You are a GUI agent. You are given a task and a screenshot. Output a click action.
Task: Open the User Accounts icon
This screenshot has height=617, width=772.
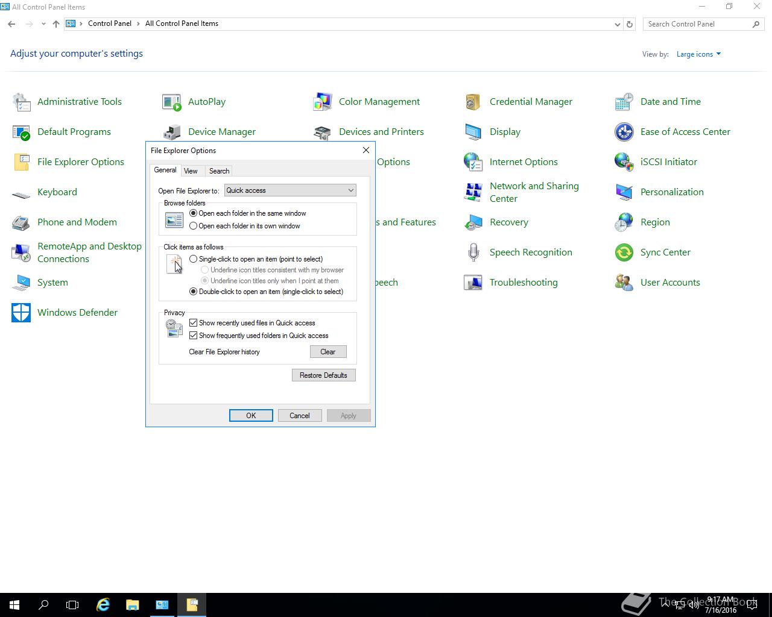(x=624, y=283)
